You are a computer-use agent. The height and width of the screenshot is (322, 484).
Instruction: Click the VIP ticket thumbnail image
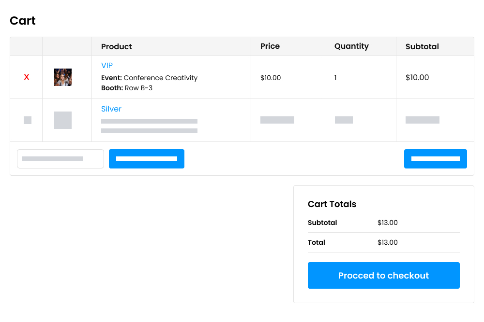click(62, 77)
